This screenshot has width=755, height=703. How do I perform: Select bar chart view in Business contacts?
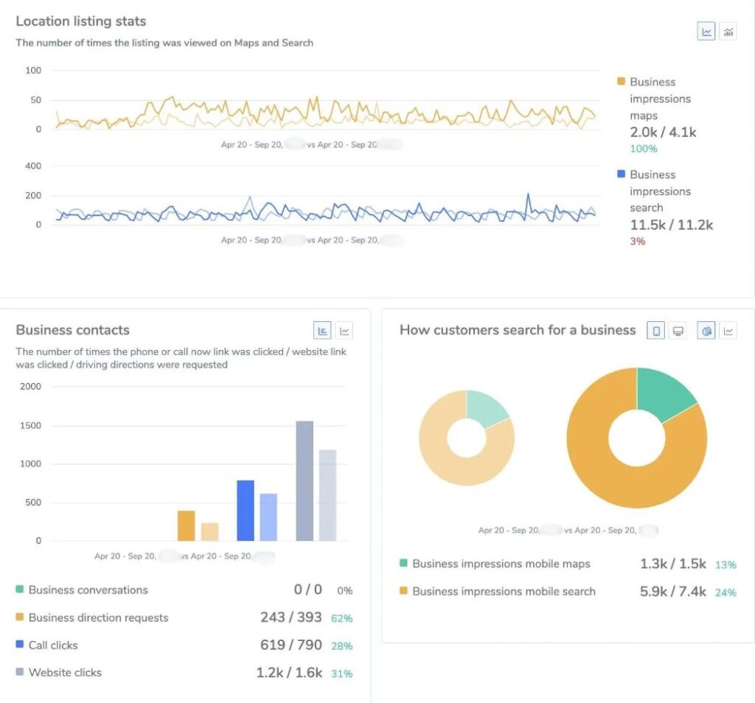tap(322, 331)
